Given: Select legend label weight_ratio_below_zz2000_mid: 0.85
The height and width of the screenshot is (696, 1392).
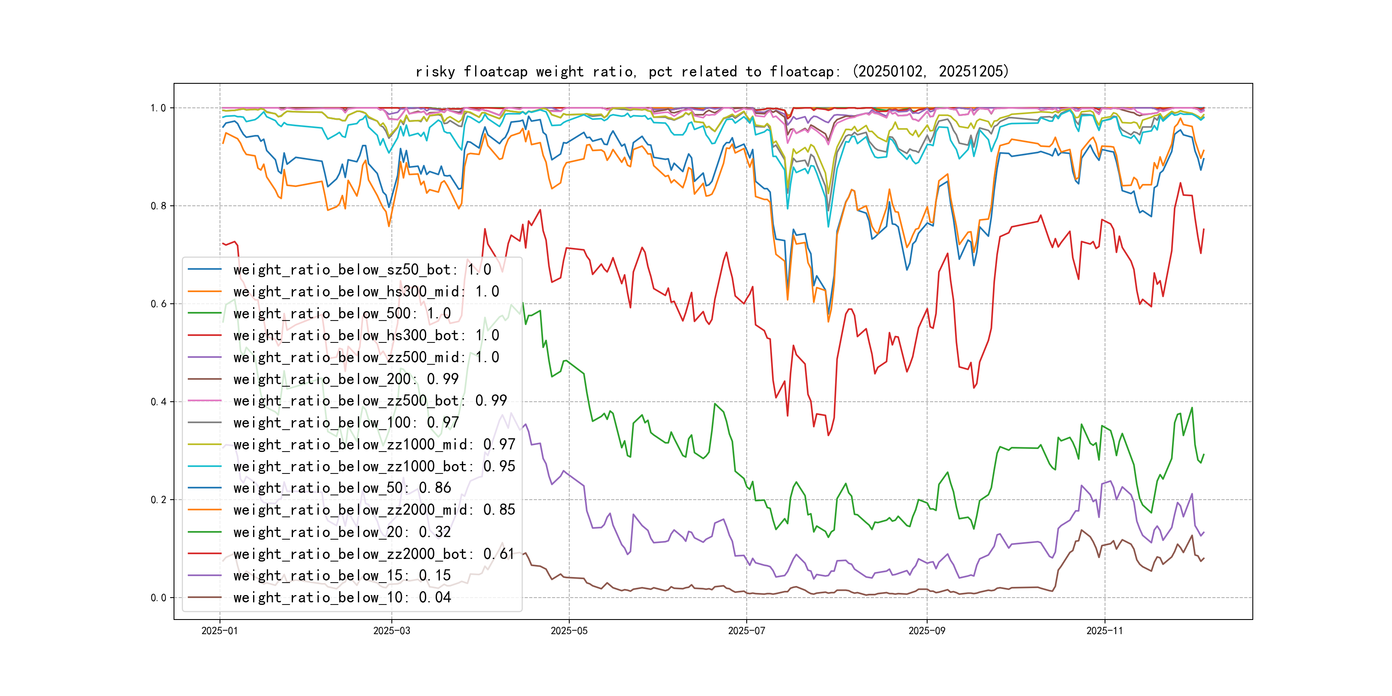Looking at the screenshot, I should pyautogui.click(x=373, y=510).
